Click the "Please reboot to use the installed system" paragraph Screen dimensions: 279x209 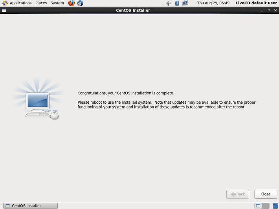pyautogui.click(x=166, y=104)
